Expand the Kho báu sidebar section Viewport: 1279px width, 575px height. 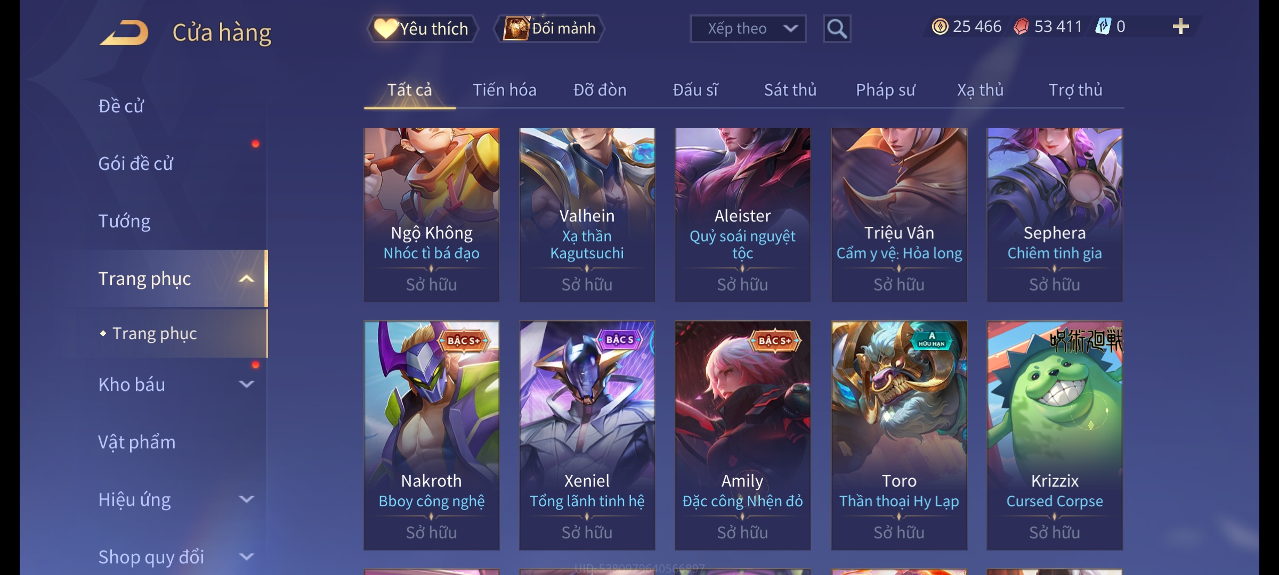246,384
